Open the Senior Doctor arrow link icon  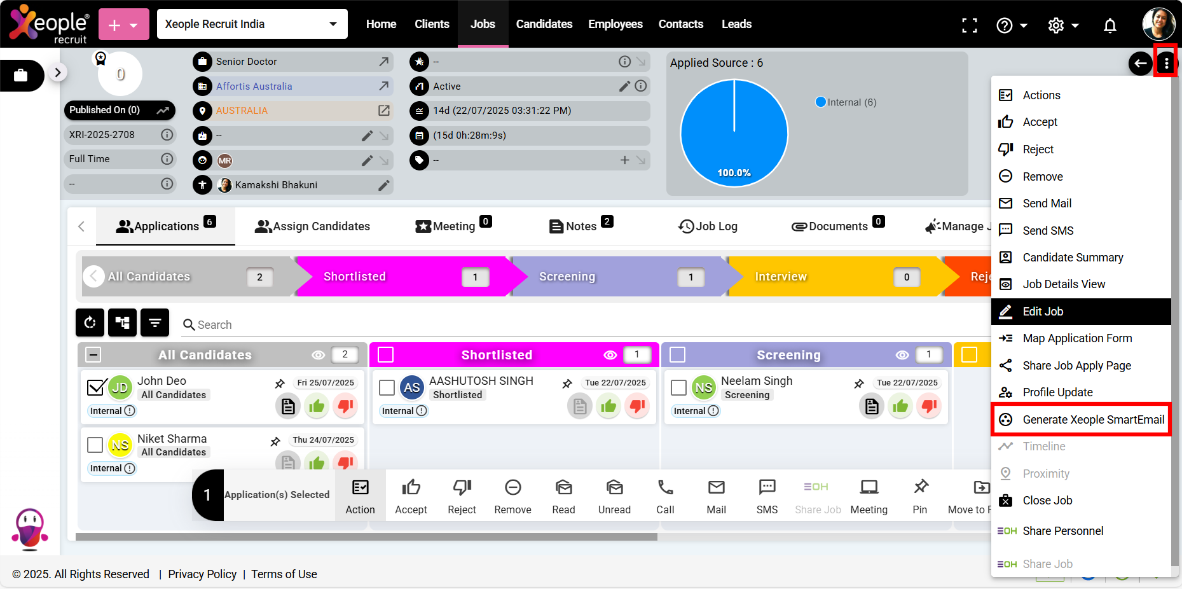[383, 62]
